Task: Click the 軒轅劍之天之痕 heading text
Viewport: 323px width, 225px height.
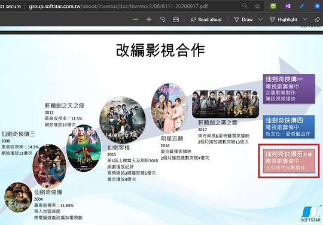Action: [x=65, y=106]
